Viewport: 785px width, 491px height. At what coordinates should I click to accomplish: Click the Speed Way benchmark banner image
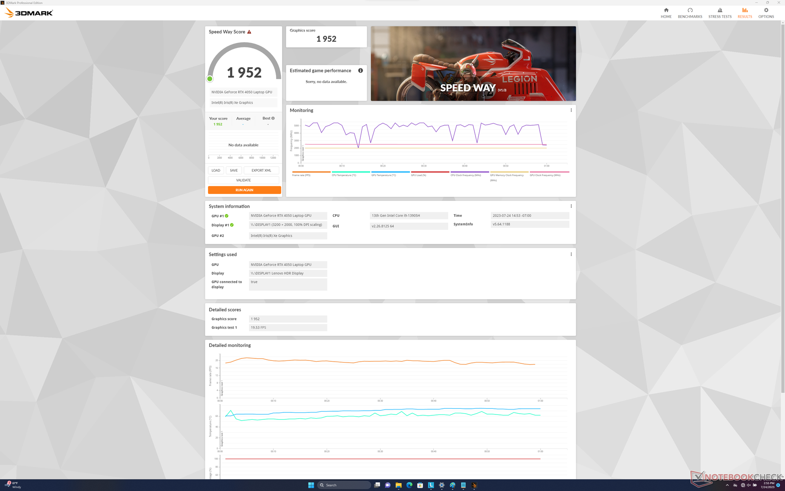473,63
